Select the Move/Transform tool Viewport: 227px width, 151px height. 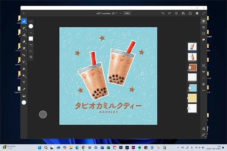[x=24, y=55]
